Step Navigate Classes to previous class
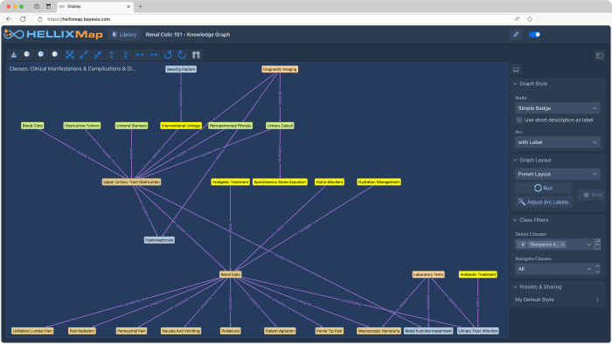The width and height of the screenshot is (612, 344). [597, 266]
